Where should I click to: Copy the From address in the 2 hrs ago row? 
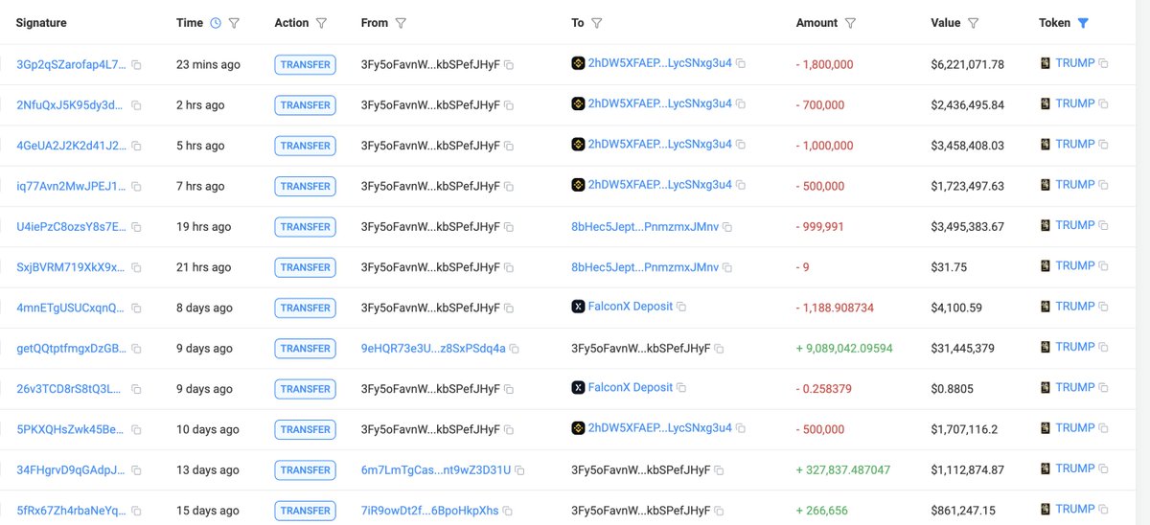(x=509, y=105)
